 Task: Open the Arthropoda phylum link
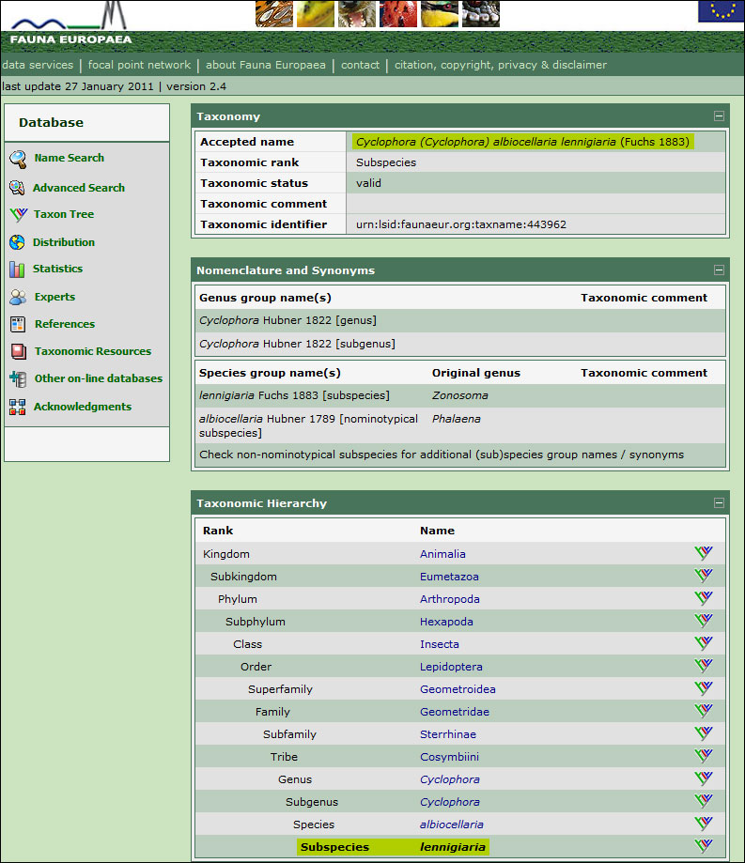(449, 599)
